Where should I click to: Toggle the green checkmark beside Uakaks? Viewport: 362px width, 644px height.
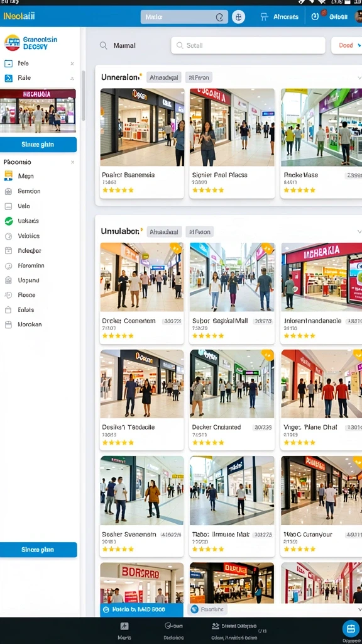pyautogui.click(x=9, y=221)
